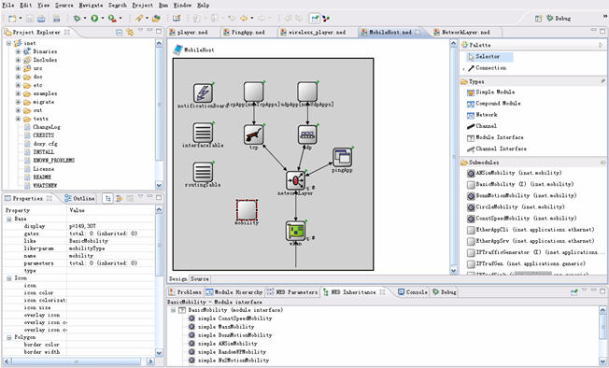Open the File menu
609x368 pixels.
[x=8, y=5]
